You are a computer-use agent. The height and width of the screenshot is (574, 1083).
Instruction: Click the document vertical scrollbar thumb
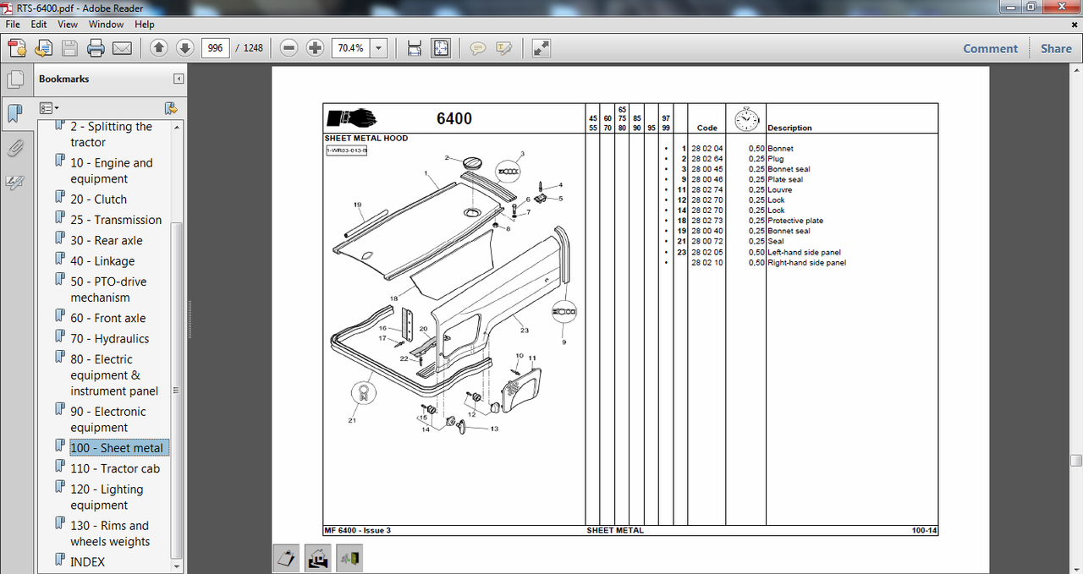pyautogui.click(x=1076, y=461)
